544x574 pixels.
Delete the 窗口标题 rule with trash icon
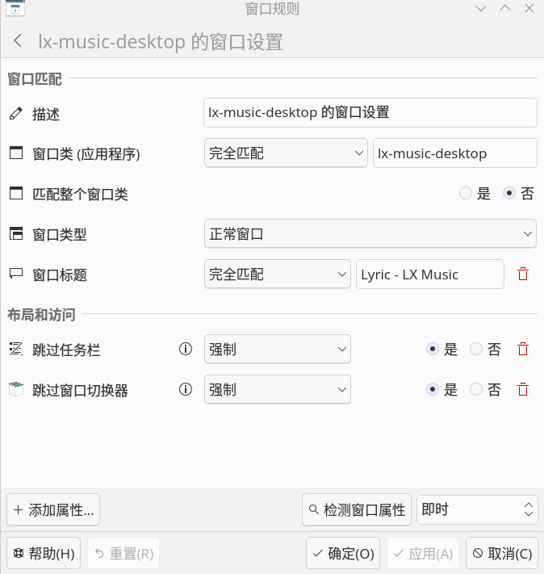coord(523,274)
